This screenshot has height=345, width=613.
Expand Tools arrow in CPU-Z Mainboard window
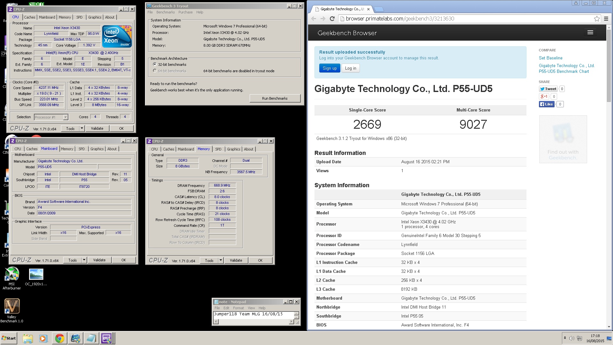[x=84, y=260]
